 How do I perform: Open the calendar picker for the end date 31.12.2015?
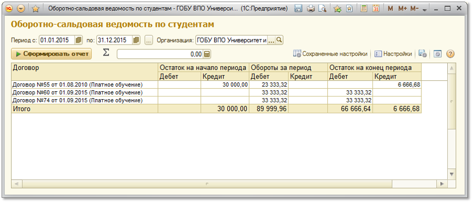coord(136,40)
